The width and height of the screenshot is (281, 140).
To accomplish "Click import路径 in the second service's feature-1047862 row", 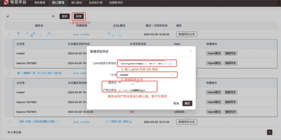I will click(x=214, y=102).
